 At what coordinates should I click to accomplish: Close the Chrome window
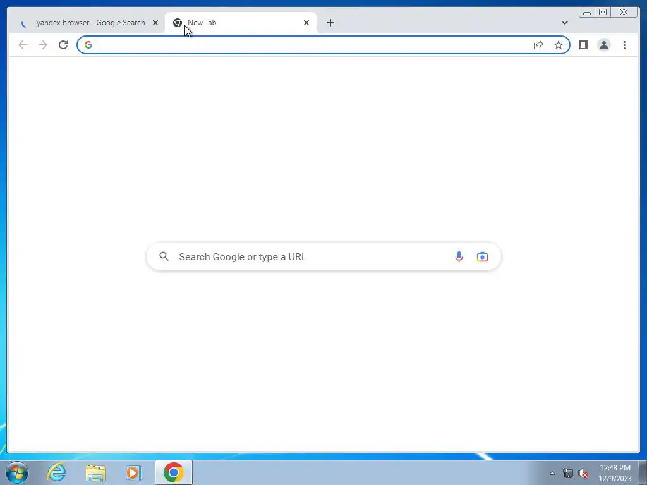[x=624, y=13]
